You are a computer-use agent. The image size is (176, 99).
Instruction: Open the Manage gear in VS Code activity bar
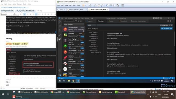point(60,75)
